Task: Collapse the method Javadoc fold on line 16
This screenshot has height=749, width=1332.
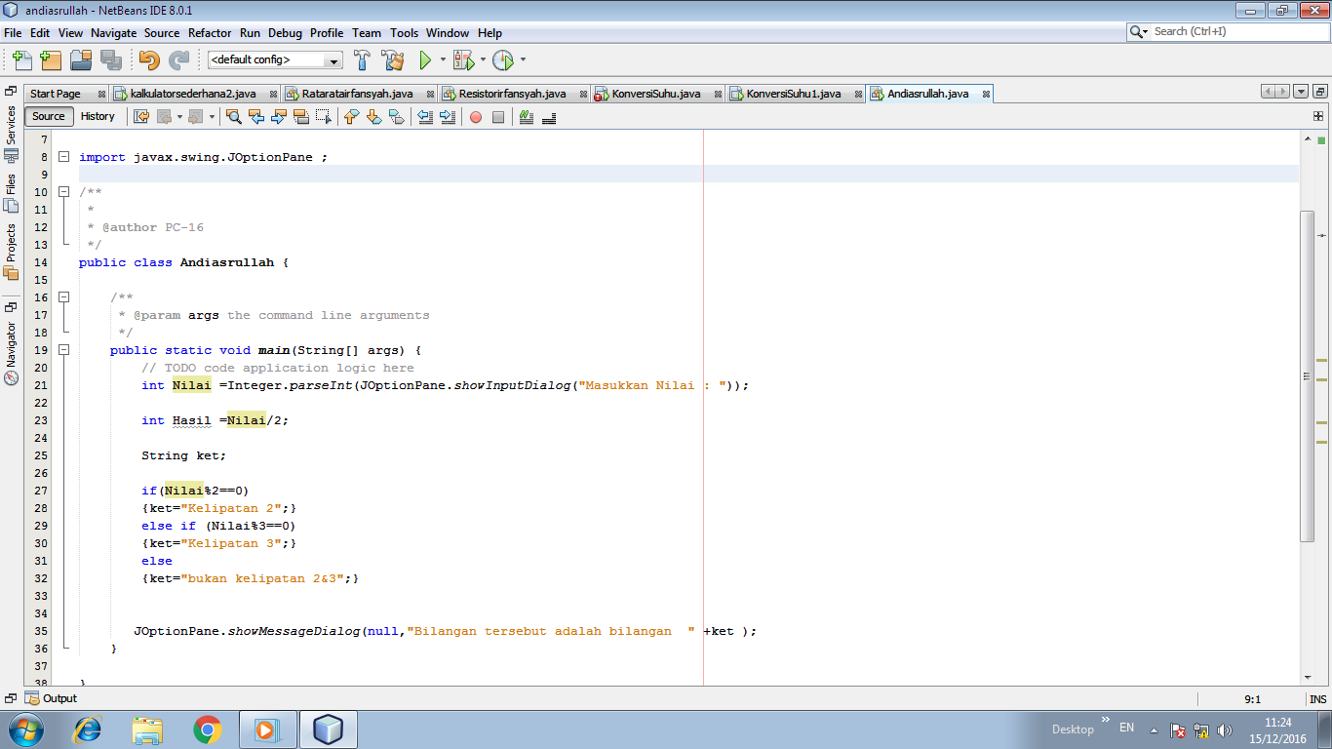Action: coord(63,297)
